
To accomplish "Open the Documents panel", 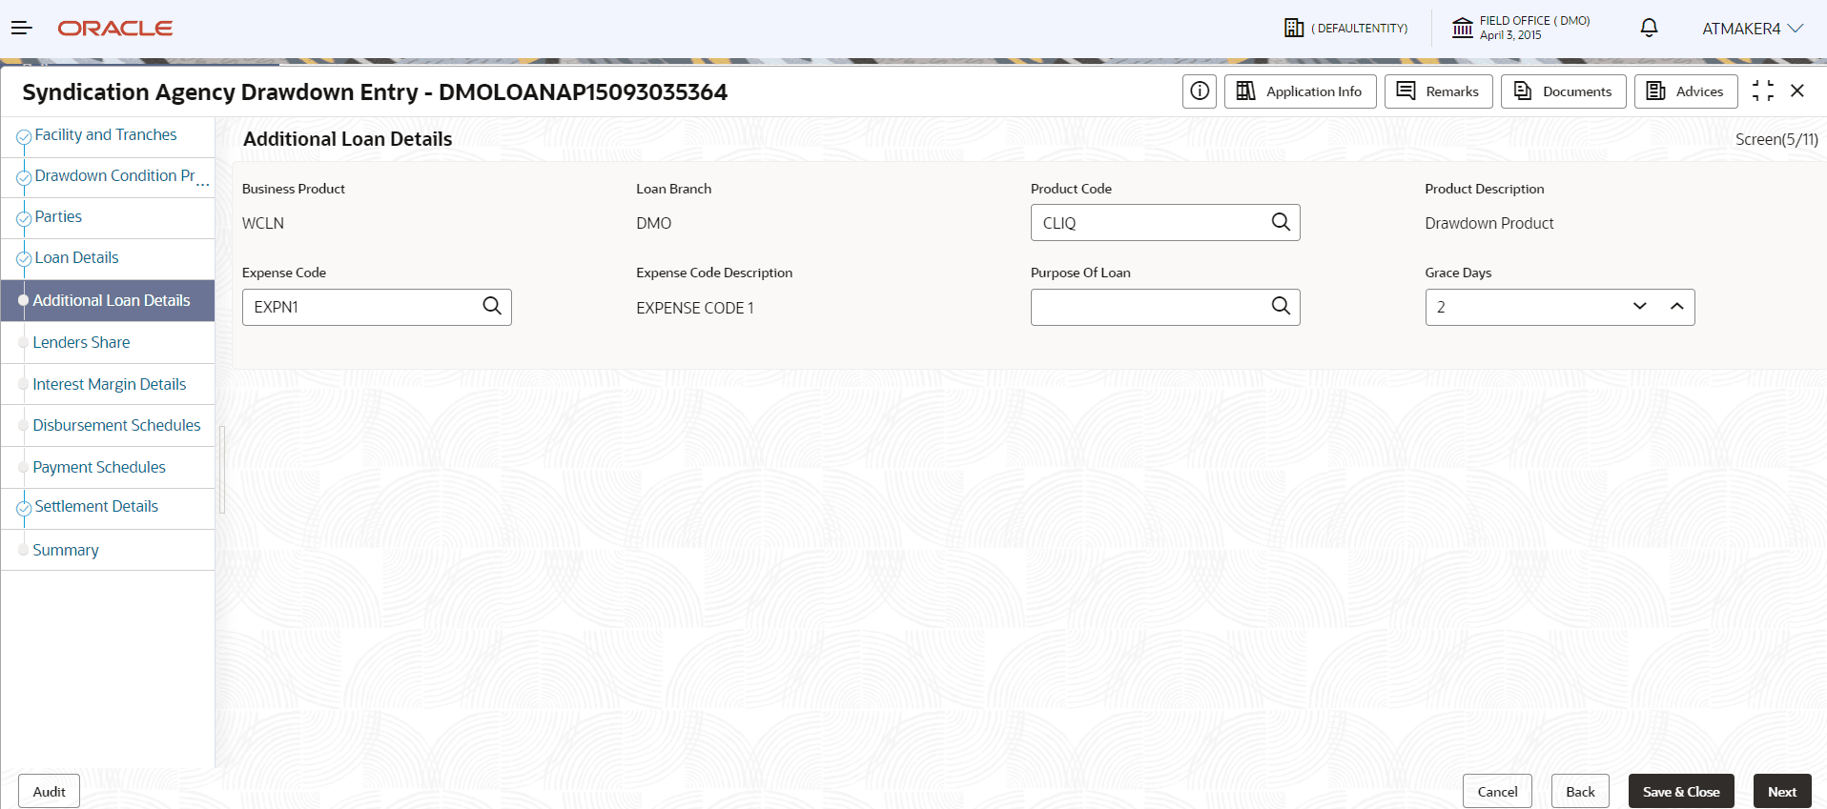I will click(1563, 91).
